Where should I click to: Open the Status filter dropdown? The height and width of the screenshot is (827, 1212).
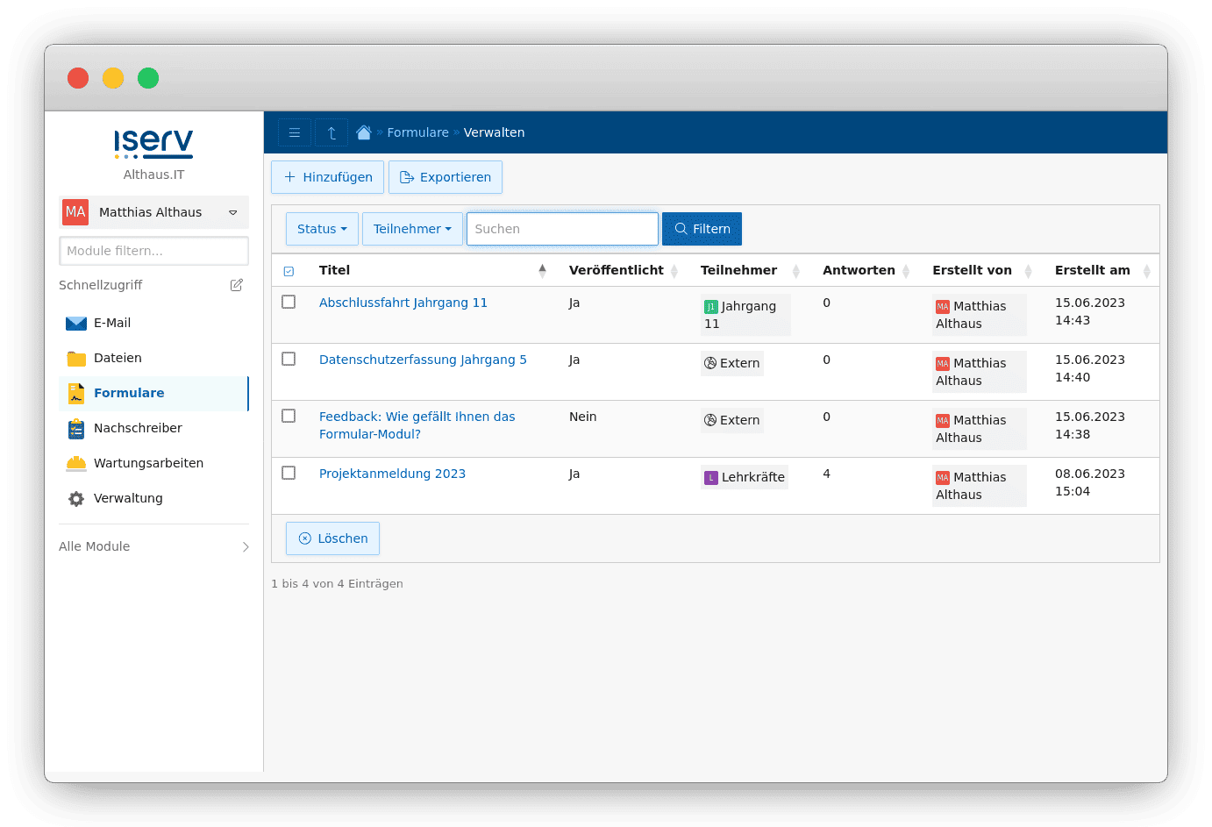pyautogui.click(x=322, y=229)
